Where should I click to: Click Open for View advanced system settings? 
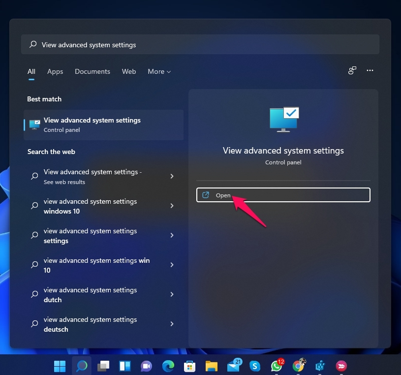[283, 195]
